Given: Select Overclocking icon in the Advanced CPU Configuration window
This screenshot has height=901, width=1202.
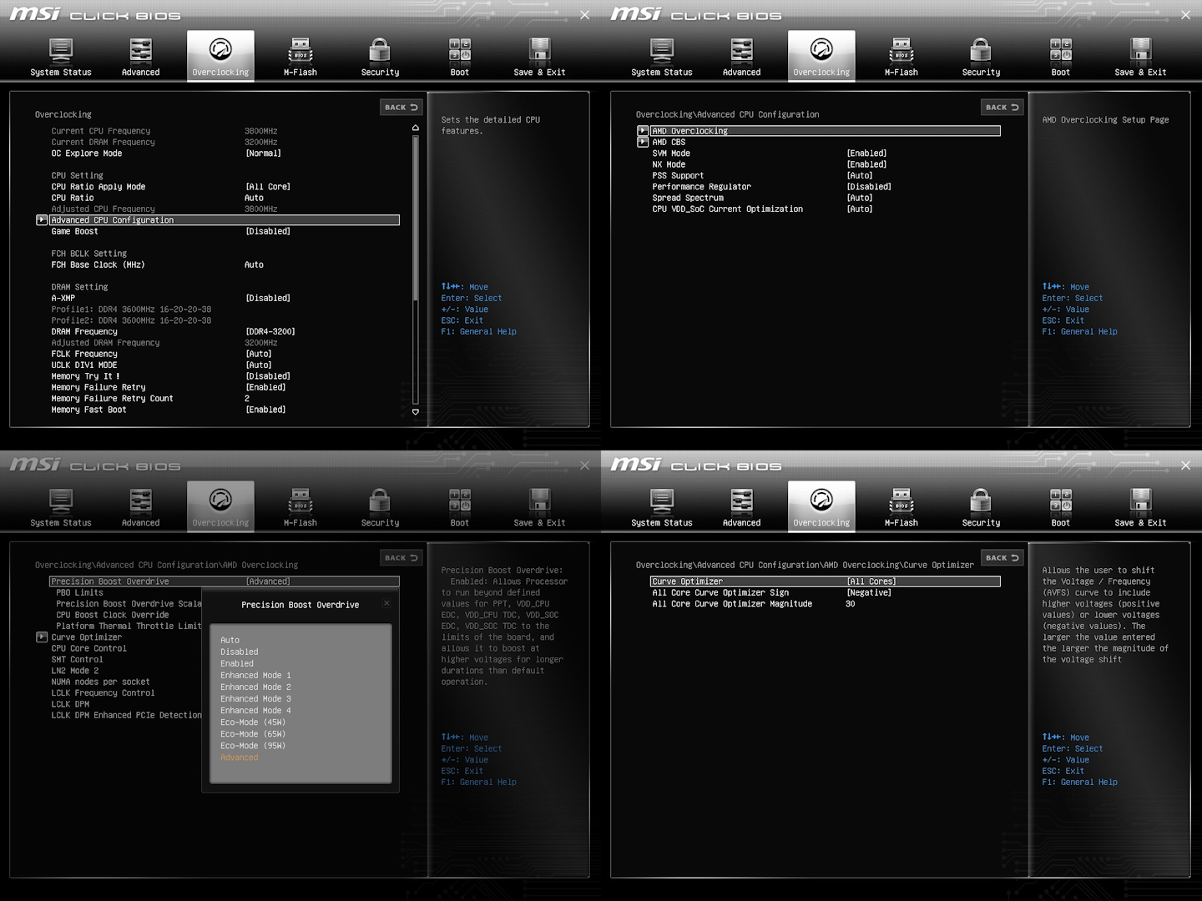Looking at the screenshot, I should 821,57.
